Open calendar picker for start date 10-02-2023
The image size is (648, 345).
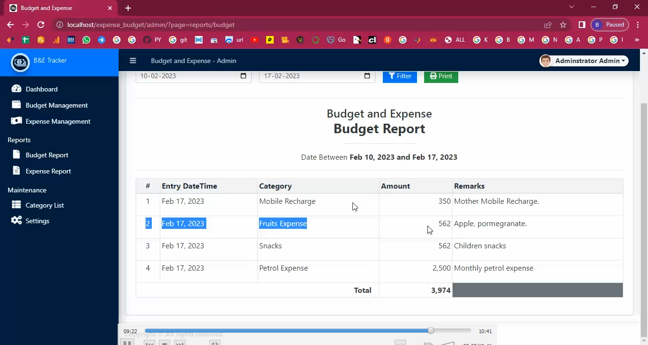click(x=243, y=76)
